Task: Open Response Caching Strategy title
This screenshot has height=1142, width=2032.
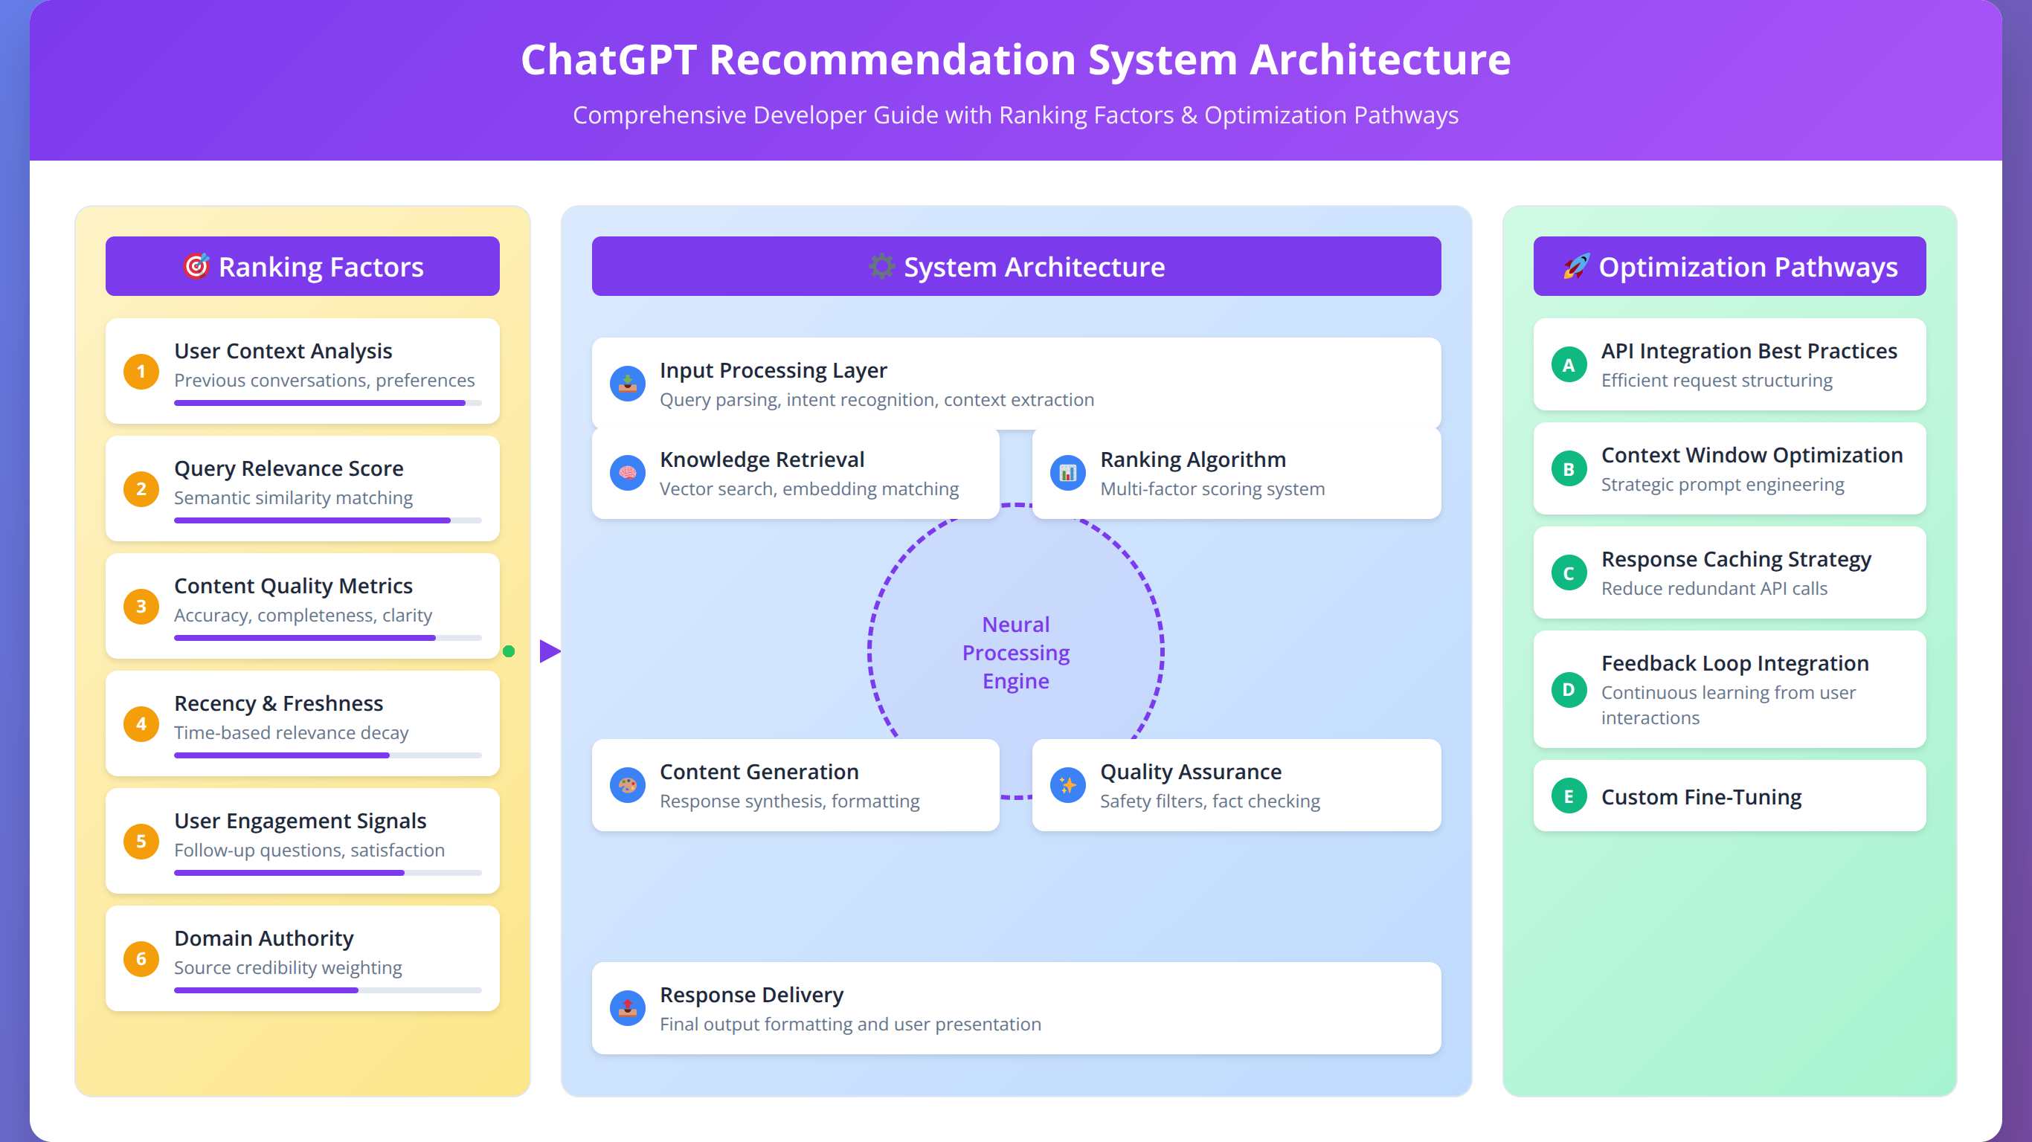Action: pos(1736,559)
